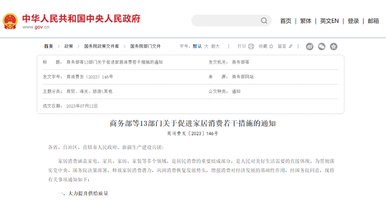Click the 打印 print label
Image resolution: width=386 pixels, height=201 pixels.
242,46
